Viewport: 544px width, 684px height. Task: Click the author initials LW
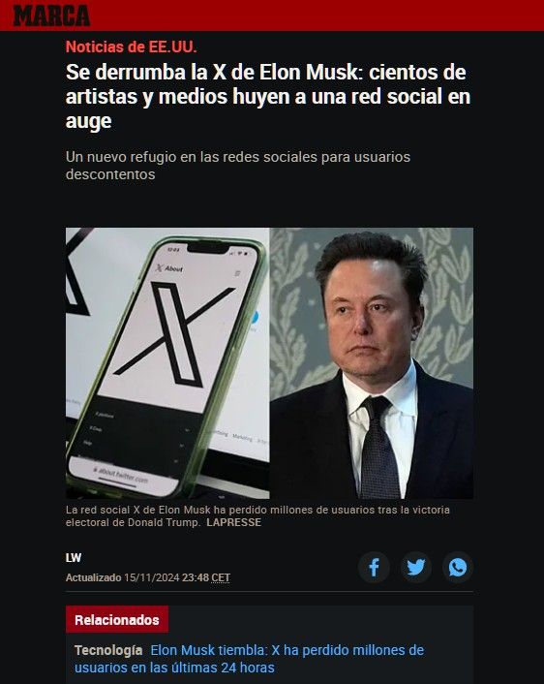coord(74,558)
